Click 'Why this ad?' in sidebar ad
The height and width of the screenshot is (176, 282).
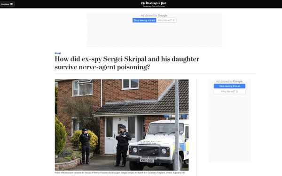pyautogui.click(x=229, y=91)
